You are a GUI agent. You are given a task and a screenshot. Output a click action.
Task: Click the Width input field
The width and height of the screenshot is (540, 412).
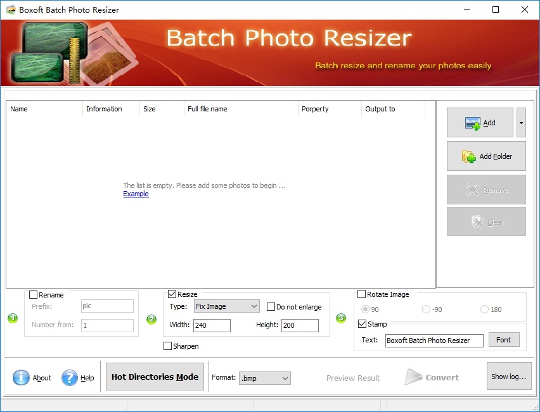pos(212,325)
